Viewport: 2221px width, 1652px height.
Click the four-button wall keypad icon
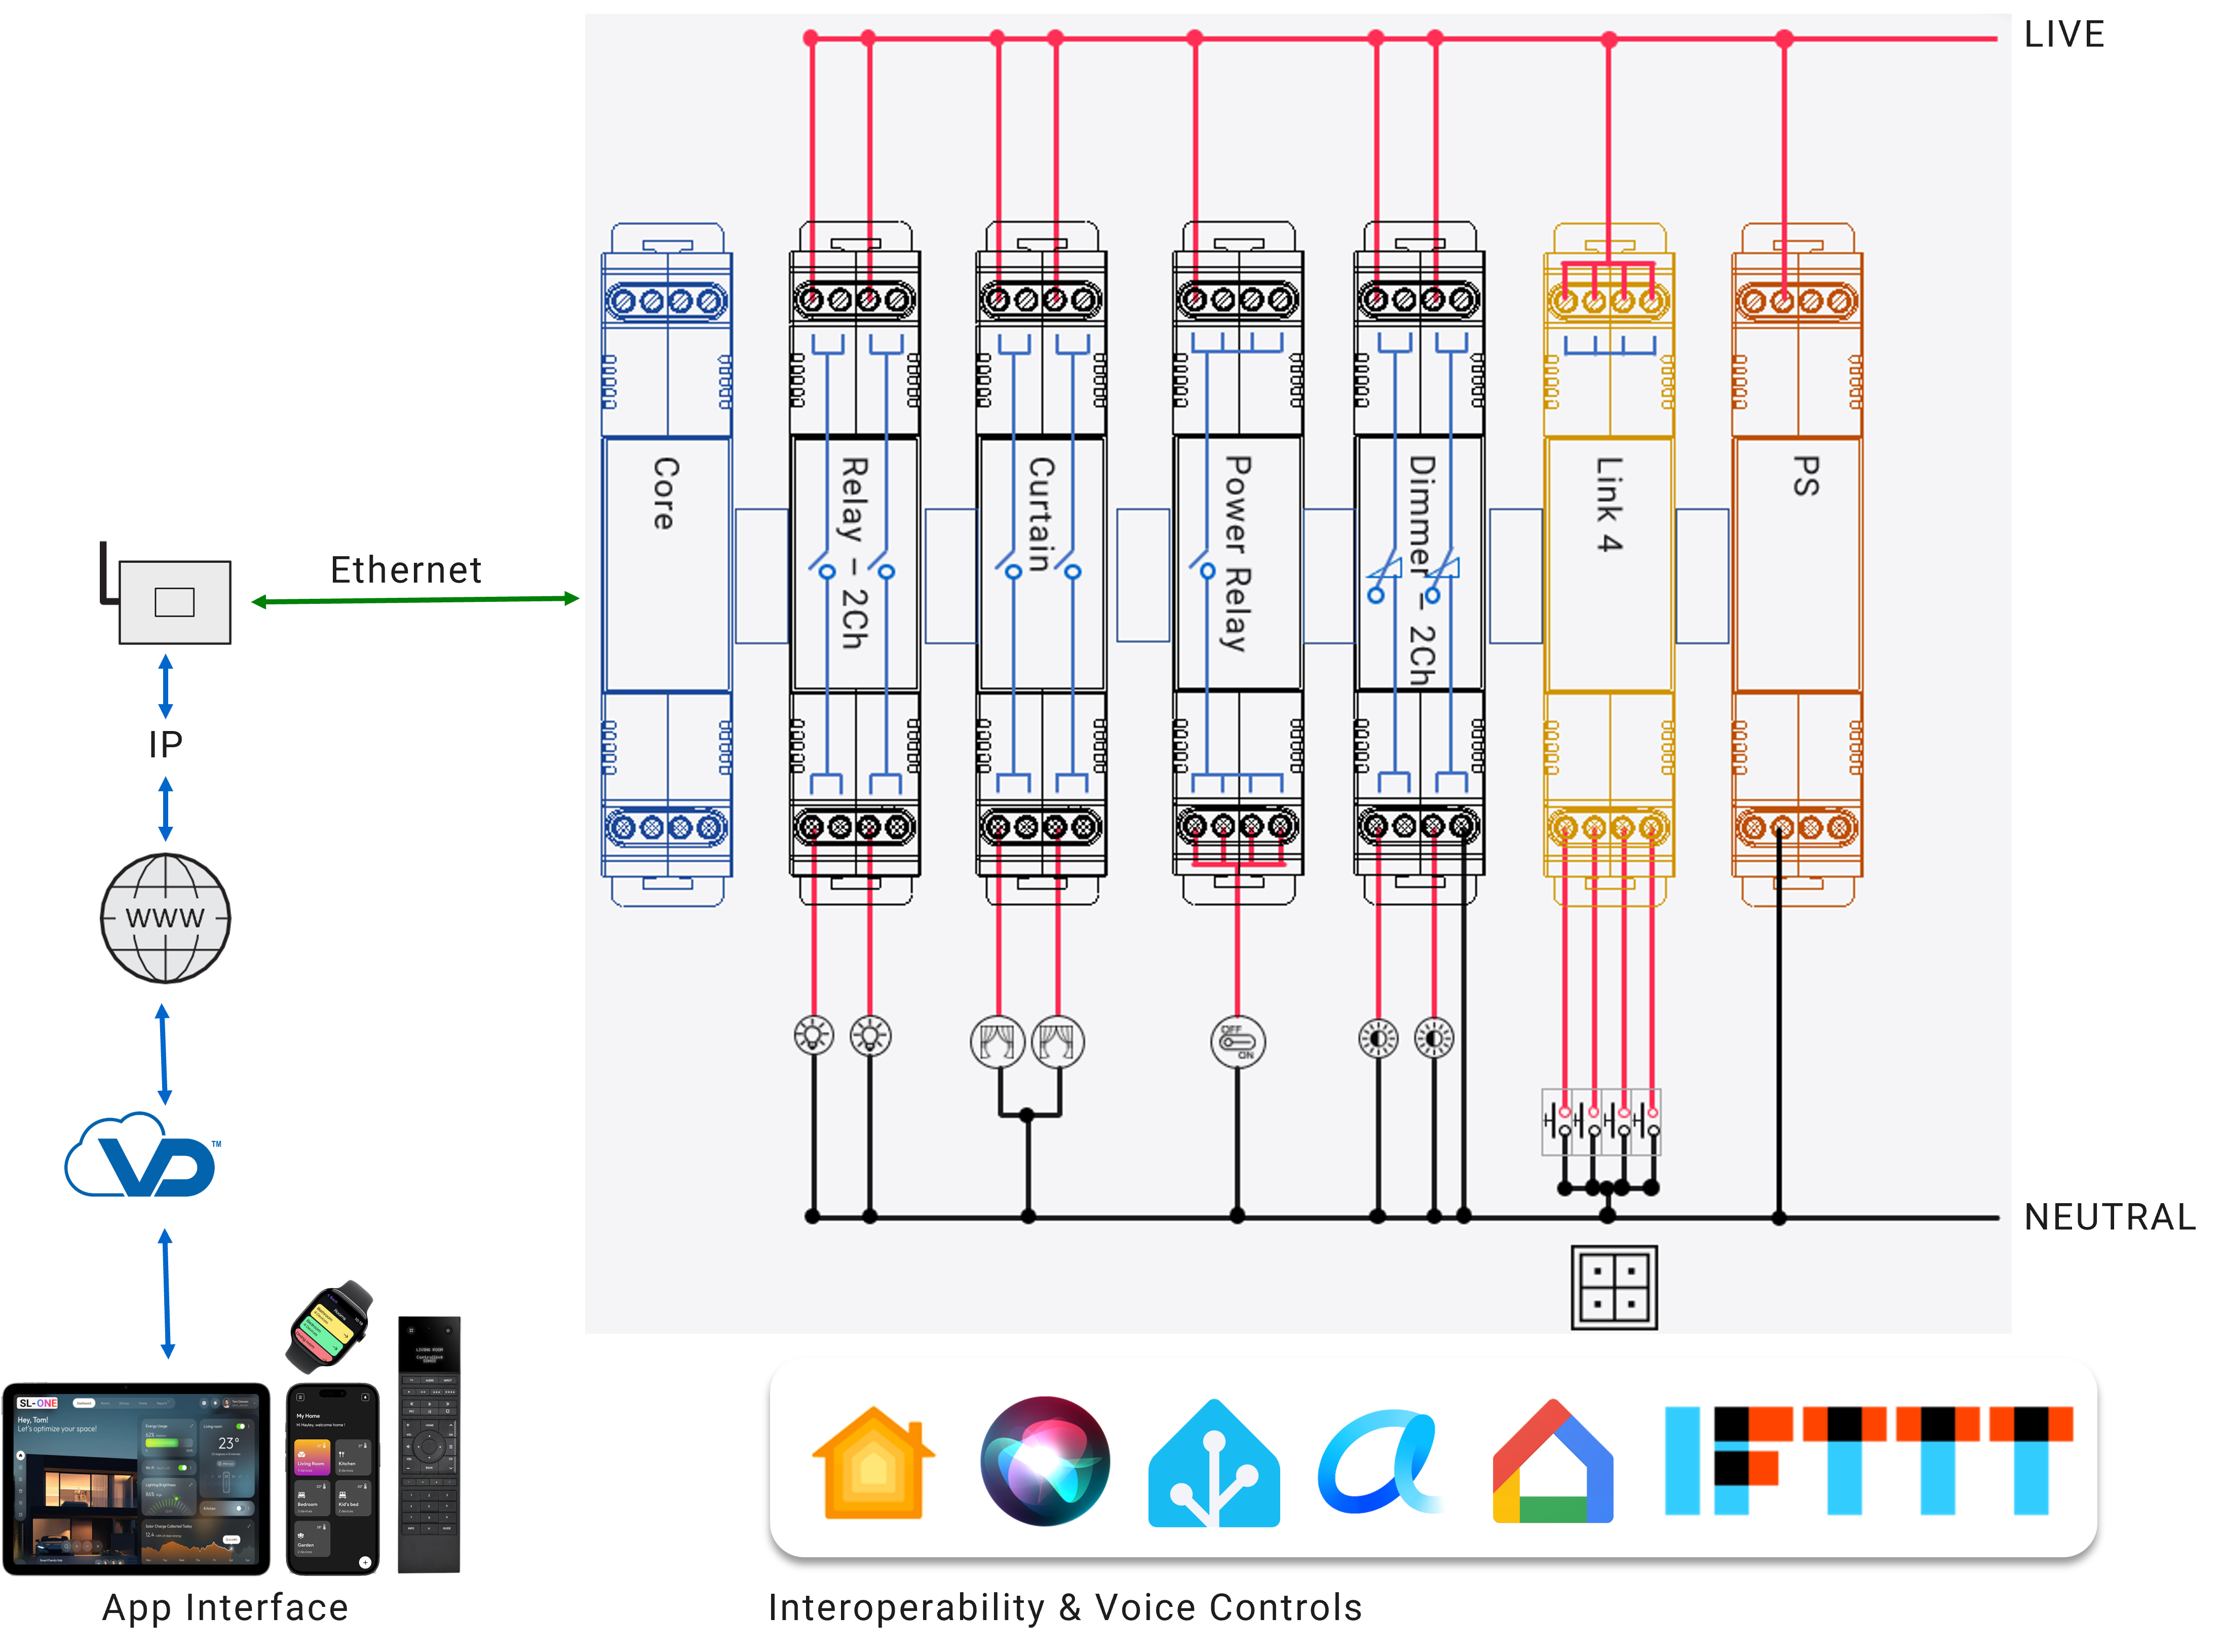(1614, 1287)
